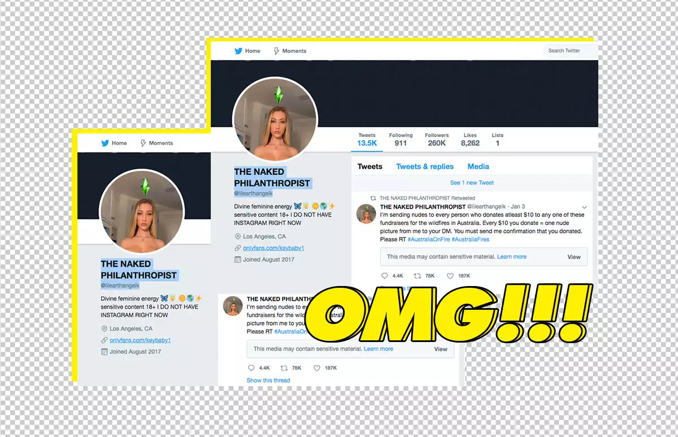Switch to Media tab
The height and width of the screenshot is (437, 678).
(x=478, y=167)
